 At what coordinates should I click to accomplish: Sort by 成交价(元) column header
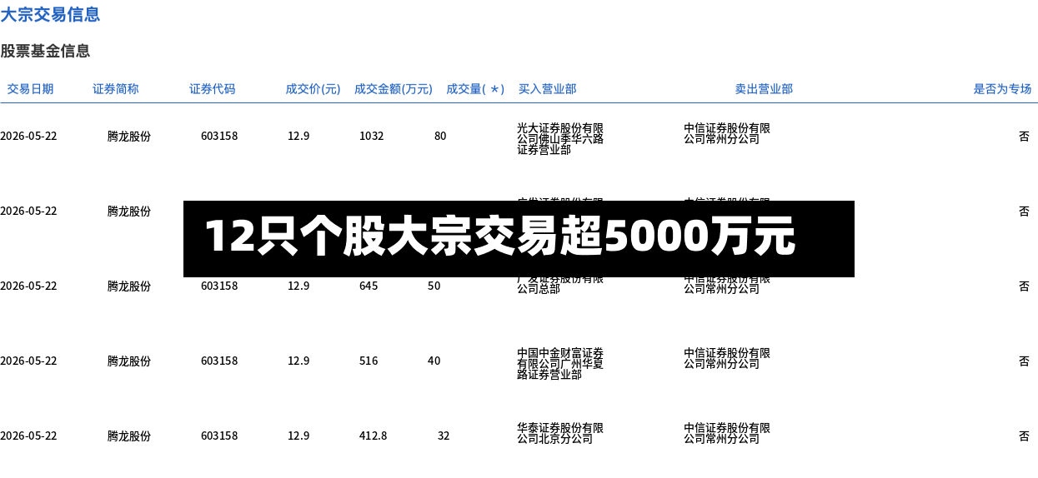(x=313, y=89)
